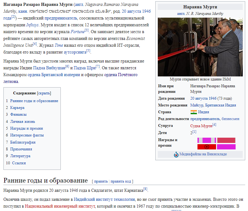
Task: Open the Fortune magazine link
Action: 77,32
